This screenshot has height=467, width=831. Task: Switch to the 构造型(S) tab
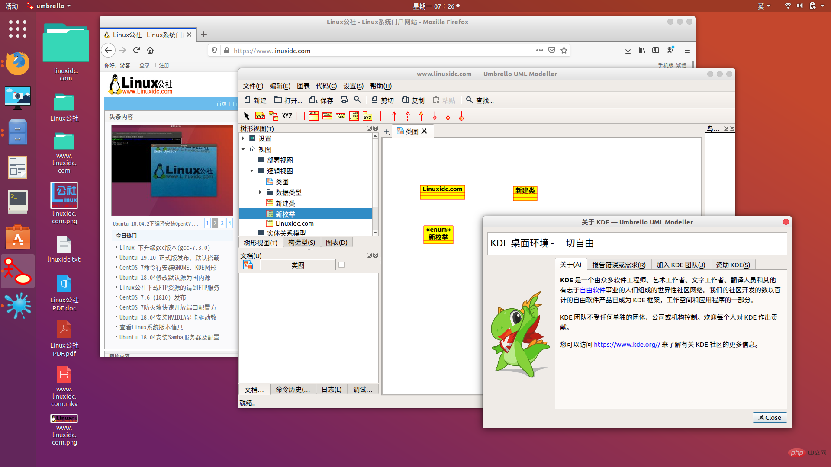point(302,243)
